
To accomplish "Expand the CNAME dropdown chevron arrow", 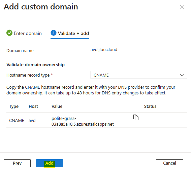I will (182, 75).
